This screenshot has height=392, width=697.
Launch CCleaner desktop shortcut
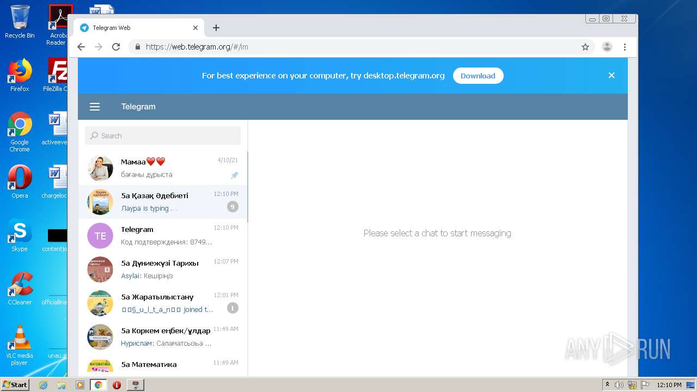[20, 289]
